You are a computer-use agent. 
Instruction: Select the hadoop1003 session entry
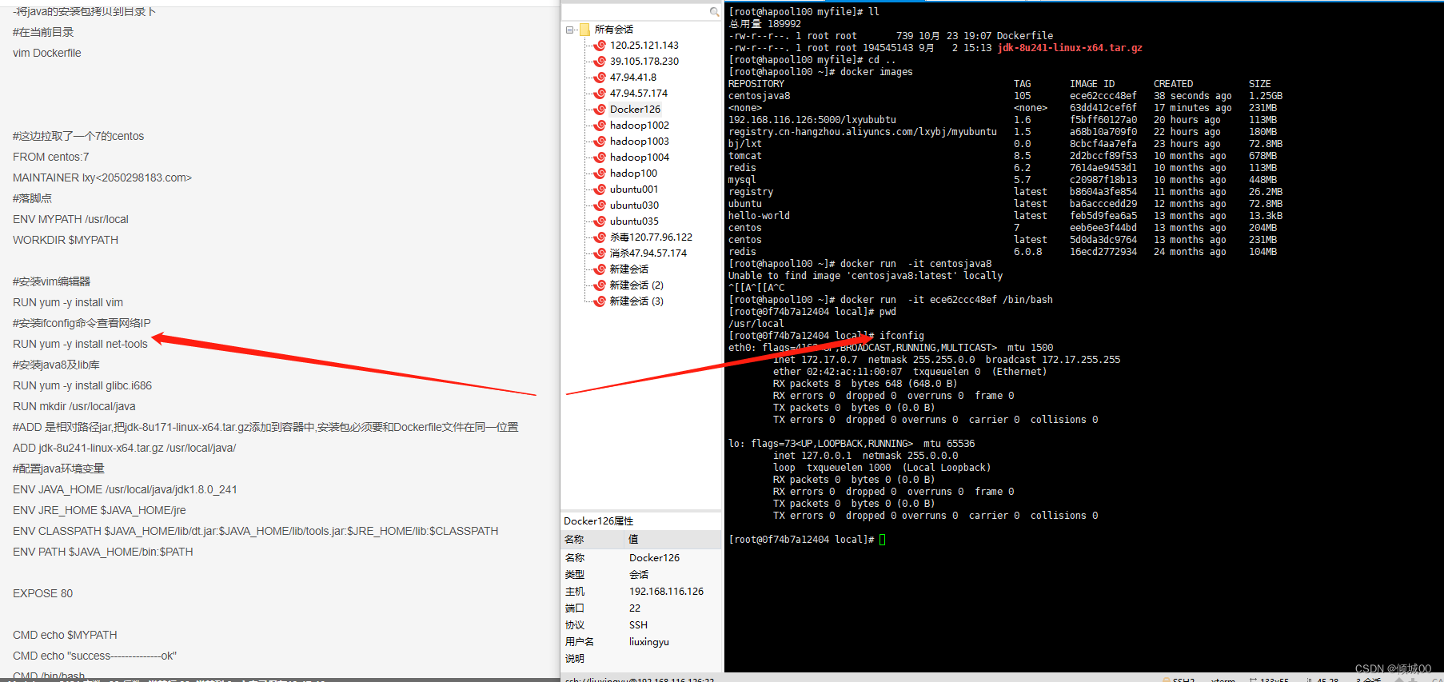click(x=639, y=142)
